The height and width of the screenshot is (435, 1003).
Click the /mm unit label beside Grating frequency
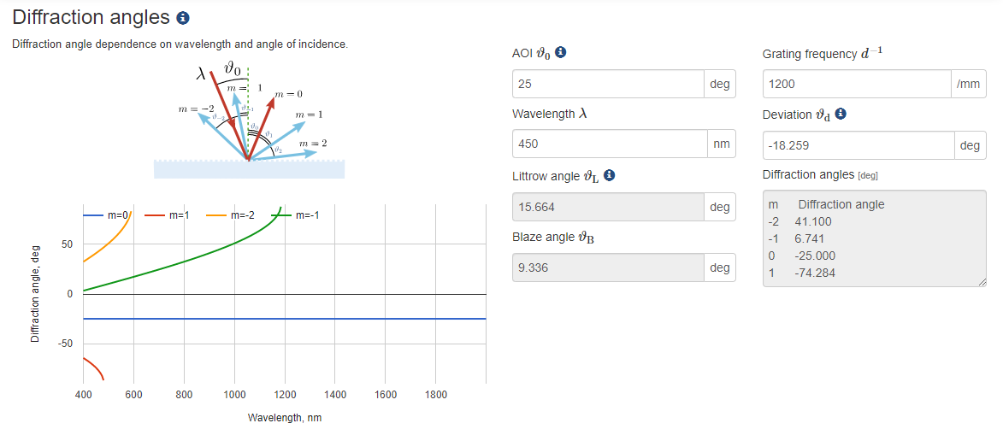pyautogui.click(x=968, y=84)
